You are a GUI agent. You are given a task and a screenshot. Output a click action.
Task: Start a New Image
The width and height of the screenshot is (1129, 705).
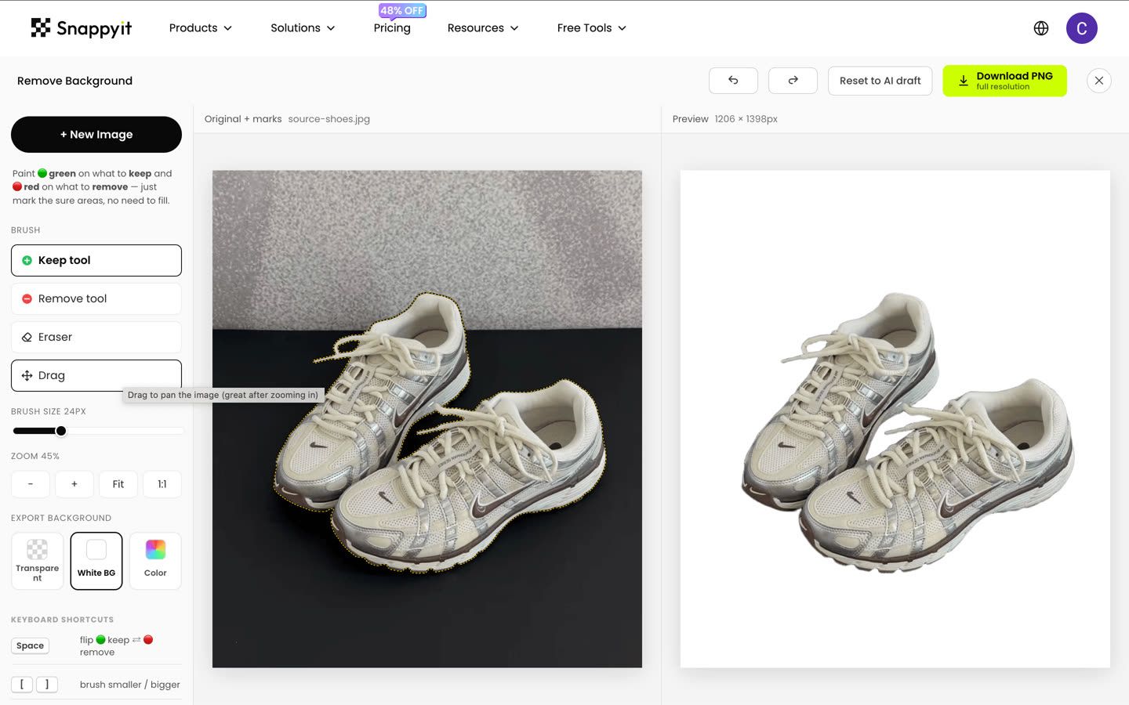click(96, 135)
